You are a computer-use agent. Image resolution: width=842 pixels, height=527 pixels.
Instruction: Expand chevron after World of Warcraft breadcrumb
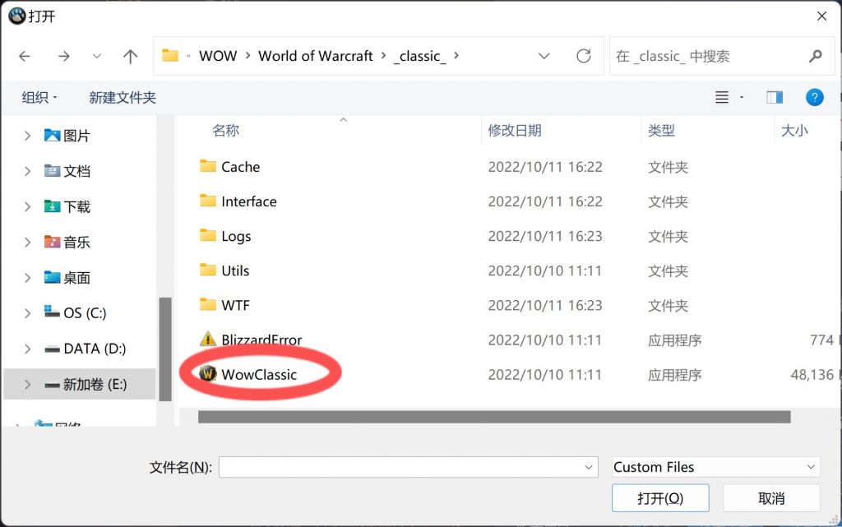(383, 55)
